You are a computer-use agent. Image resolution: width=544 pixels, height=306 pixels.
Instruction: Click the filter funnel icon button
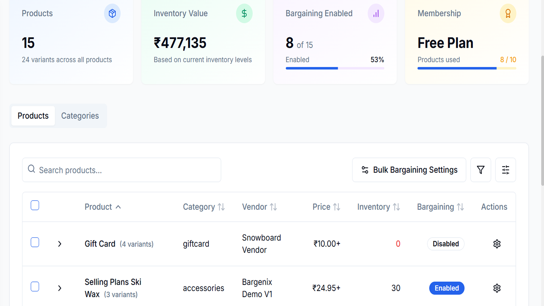point(480,170)
